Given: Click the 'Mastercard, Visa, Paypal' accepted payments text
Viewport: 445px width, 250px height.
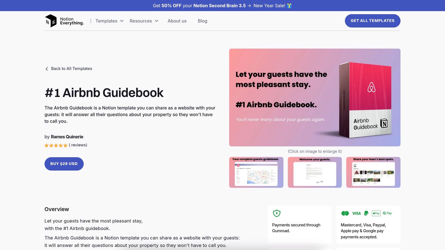Looking at the screenshot, I should coord(363,231).
